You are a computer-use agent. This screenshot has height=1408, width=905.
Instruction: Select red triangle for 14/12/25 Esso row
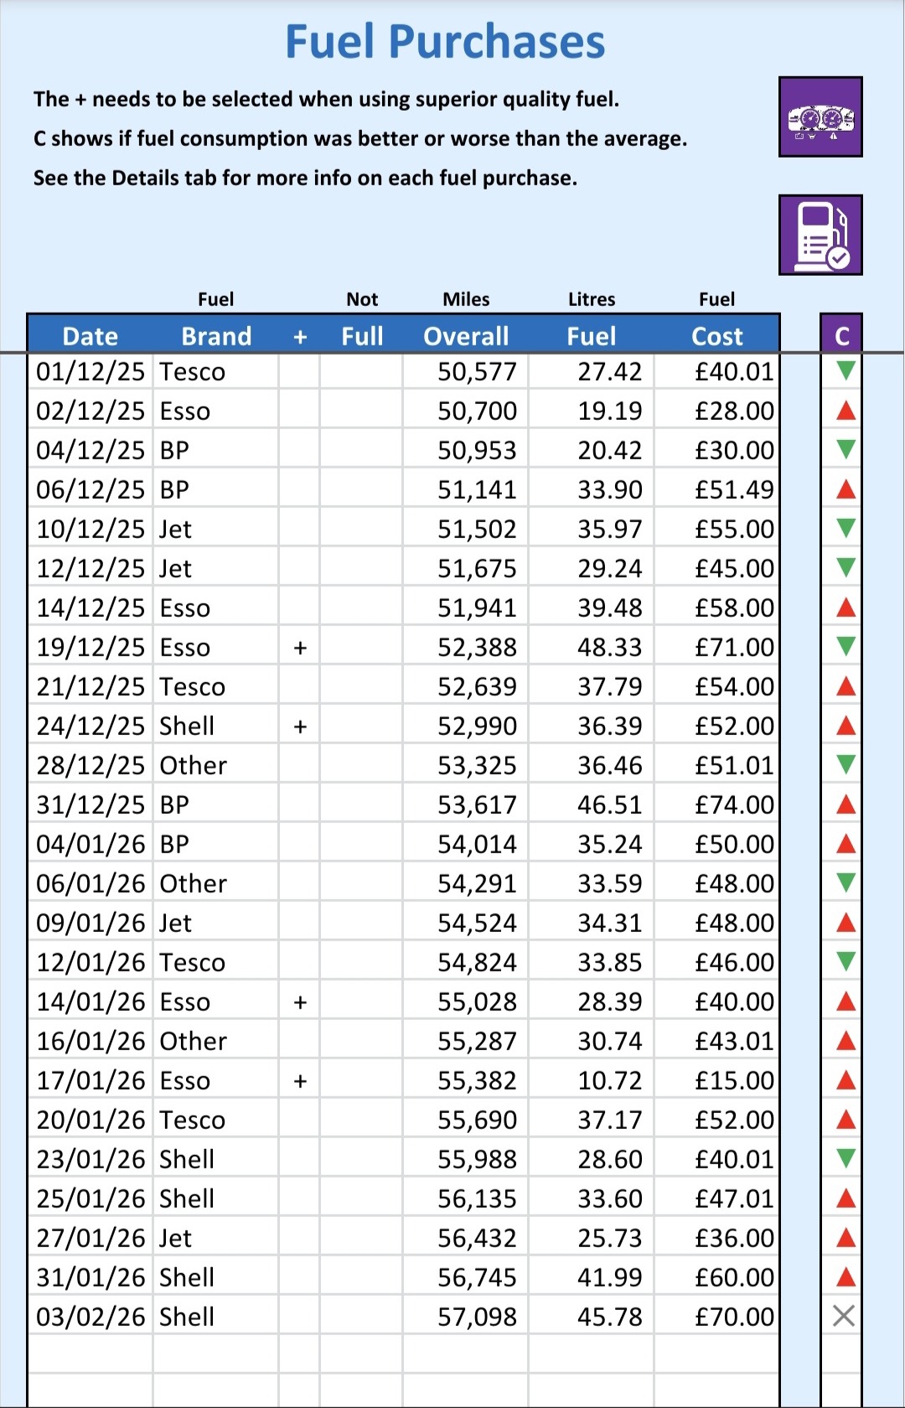pyautogui.click(x=846, y=608)
